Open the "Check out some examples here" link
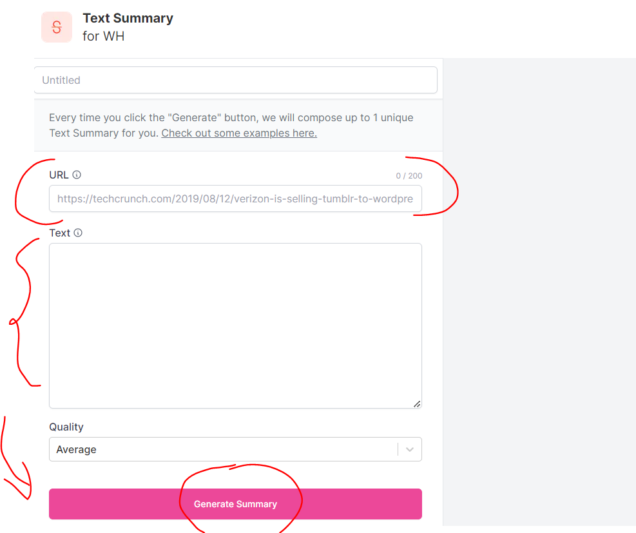 (x=239, y=133)
